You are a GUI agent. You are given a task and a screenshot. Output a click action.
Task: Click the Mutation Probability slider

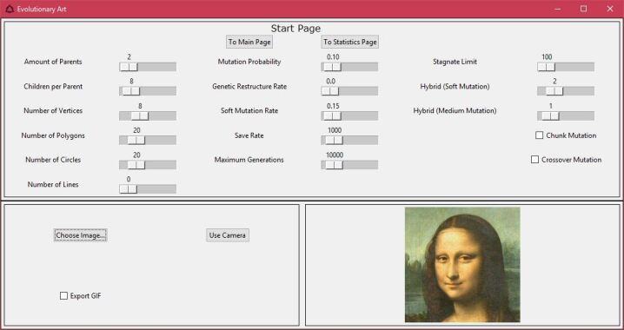[x=349, y=67]
